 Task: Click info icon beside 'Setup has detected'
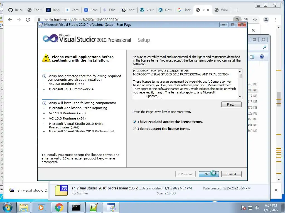pyautogui.click(x=44, y=76)
